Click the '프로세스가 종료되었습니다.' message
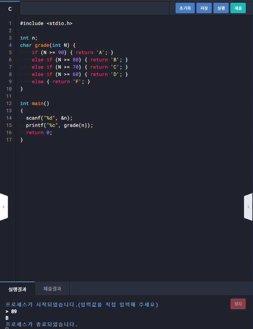This screenshot has width=253, height=329. [42, 324]
